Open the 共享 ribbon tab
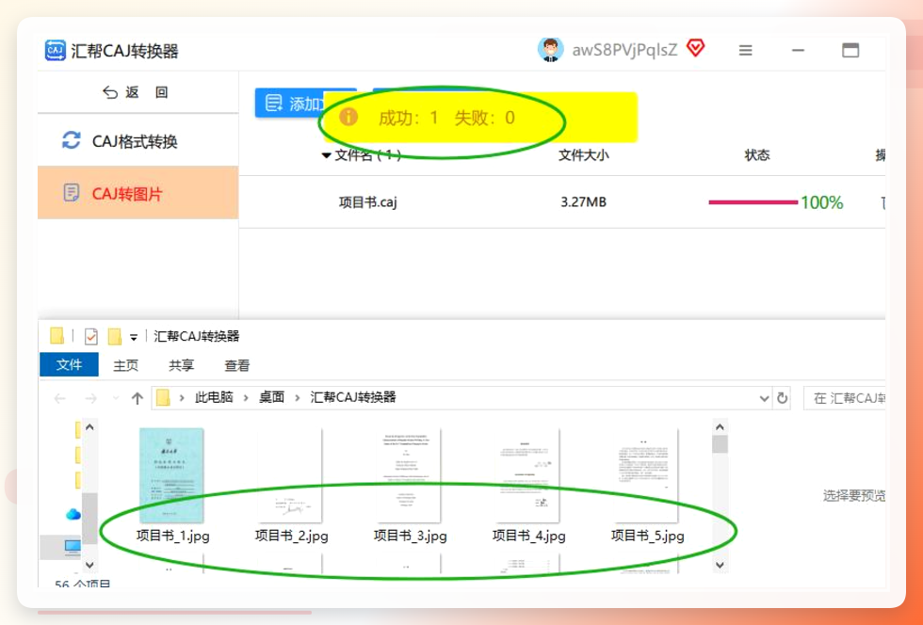Screen dimensions: 923x625 [181, 365]
